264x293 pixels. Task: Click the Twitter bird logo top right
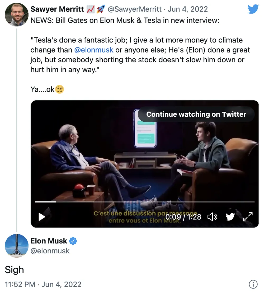pos(253,9)
